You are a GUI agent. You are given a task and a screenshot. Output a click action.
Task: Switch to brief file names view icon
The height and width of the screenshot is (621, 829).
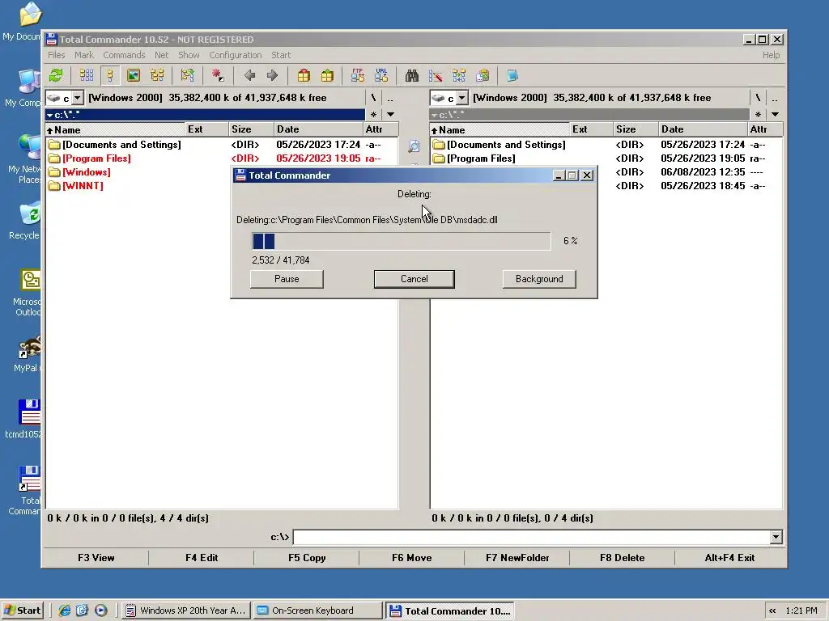coord(86,75)
